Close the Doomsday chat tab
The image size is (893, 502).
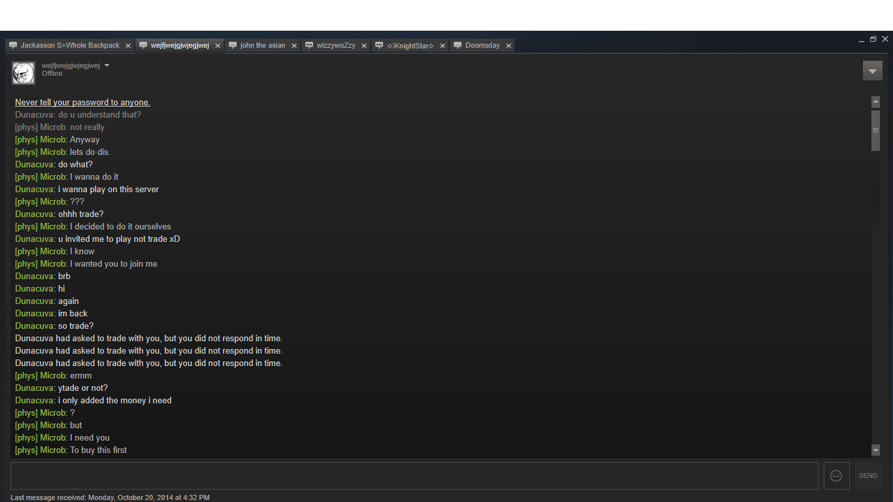(508, 46)
